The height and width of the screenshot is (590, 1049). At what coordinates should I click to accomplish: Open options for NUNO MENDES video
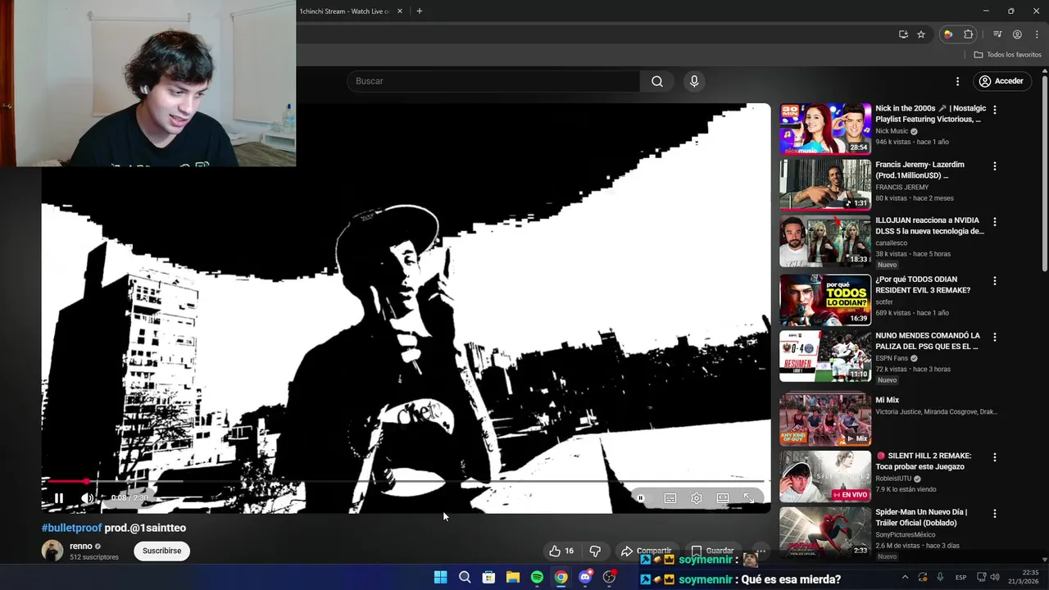[995, 337]
